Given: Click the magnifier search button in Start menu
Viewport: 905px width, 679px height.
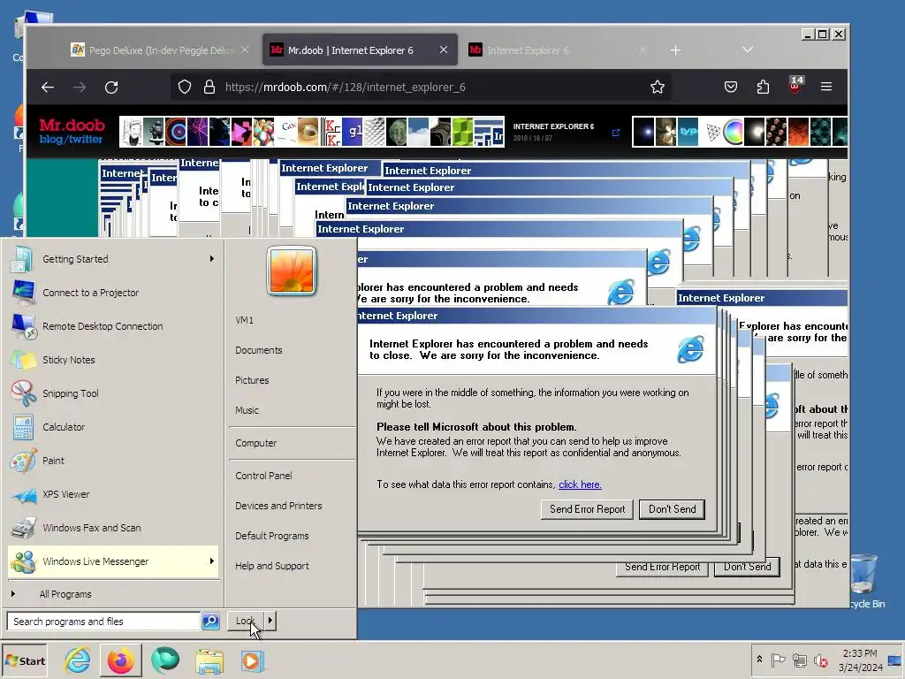Looking at the screenshot, I should 210,622.
